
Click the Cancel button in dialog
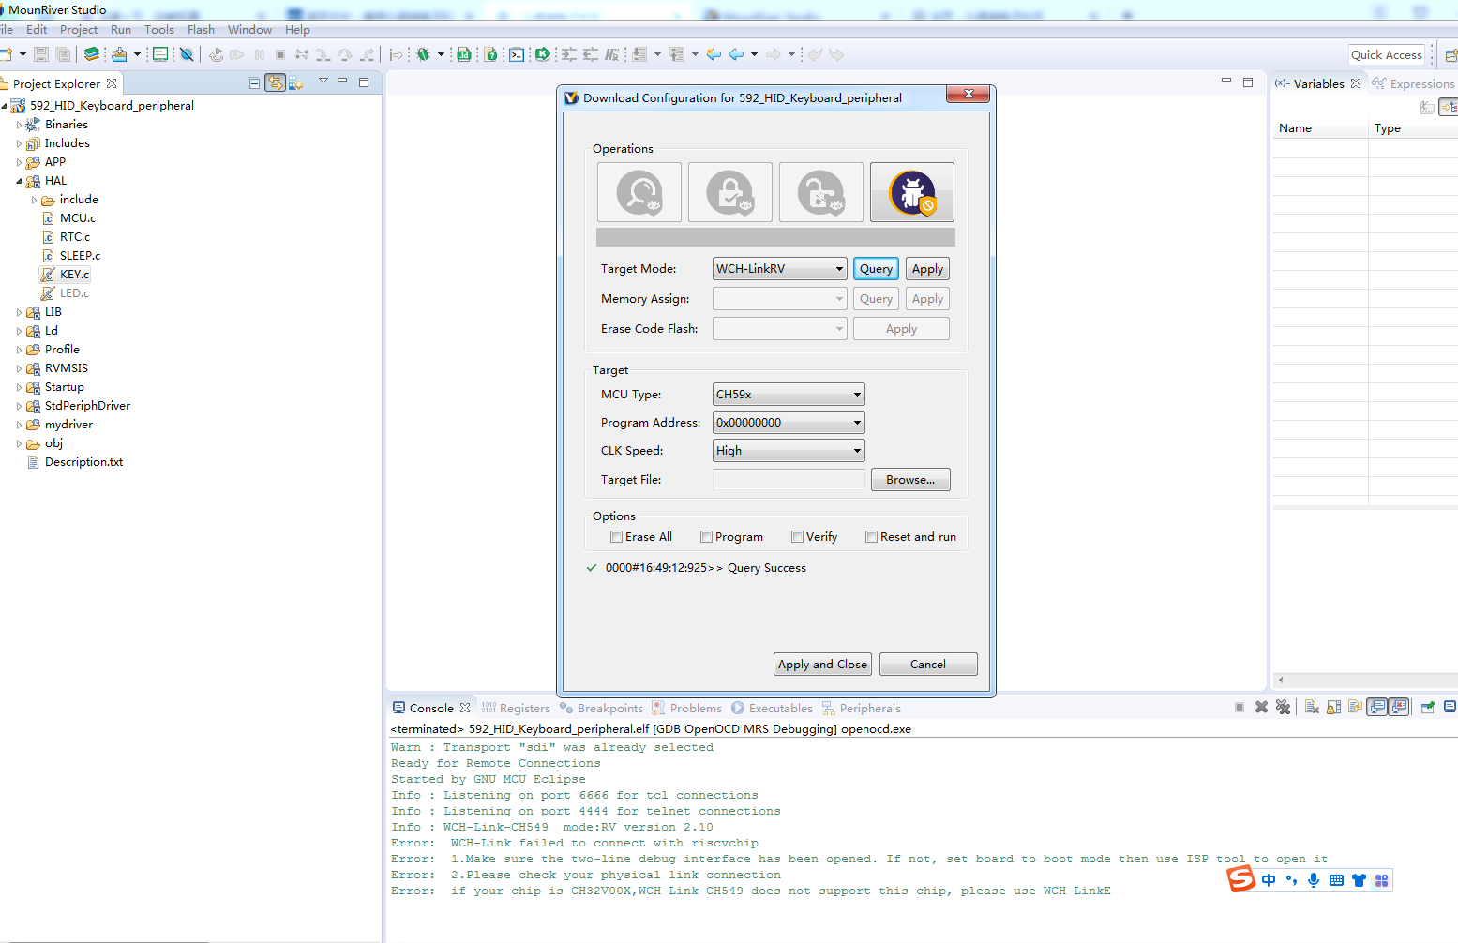(x=928, y=664)
